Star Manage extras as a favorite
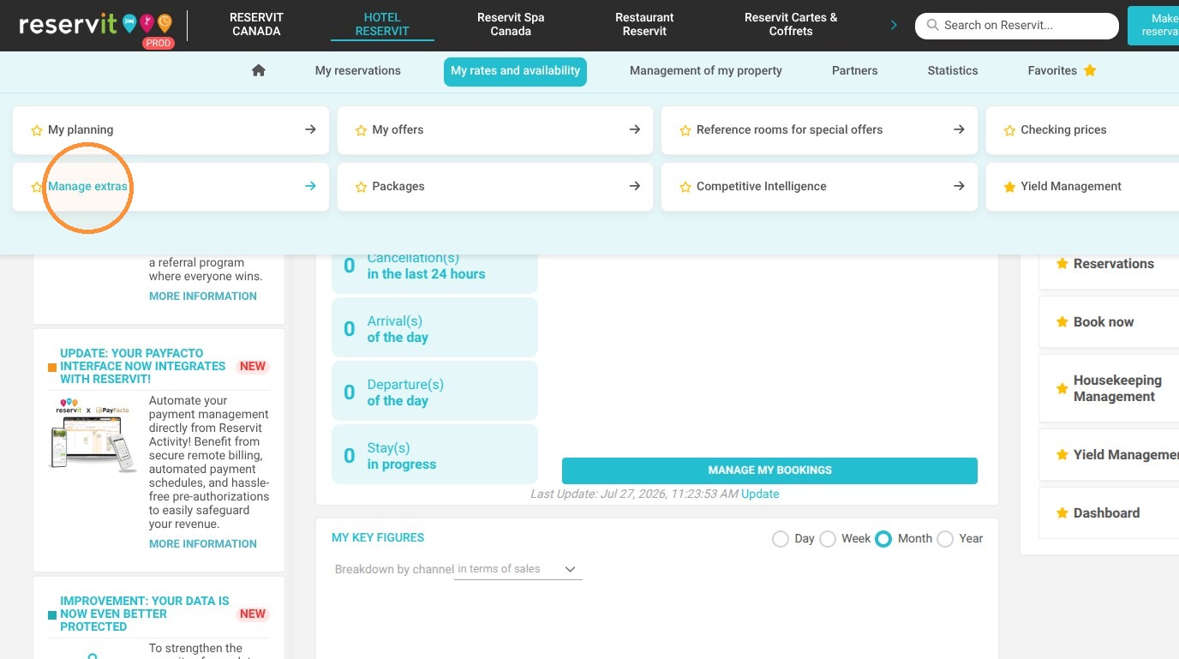Screen dimensions: 1179x659 37,187
